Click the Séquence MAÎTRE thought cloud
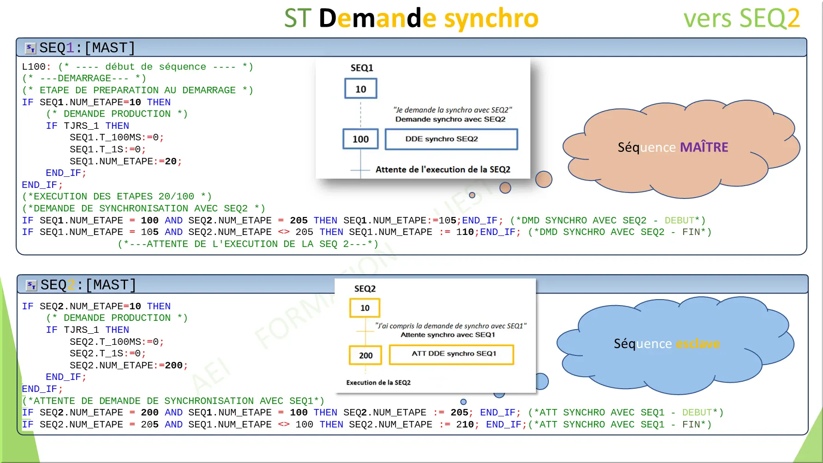 [x=673, y=148]
